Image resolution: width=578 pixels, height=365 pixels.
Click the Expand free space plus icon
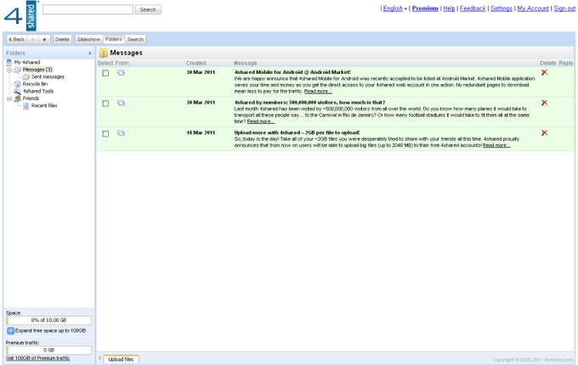(x=10, y=331)
